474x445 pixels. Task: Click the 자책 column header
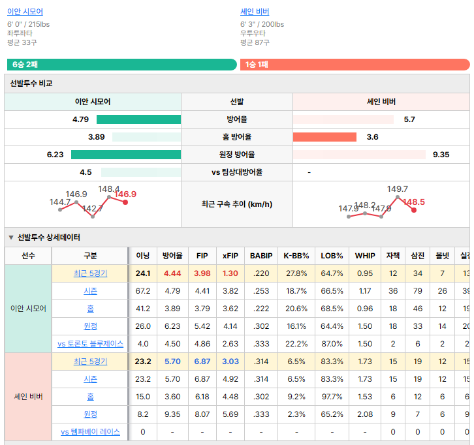[x=393, y=256]
